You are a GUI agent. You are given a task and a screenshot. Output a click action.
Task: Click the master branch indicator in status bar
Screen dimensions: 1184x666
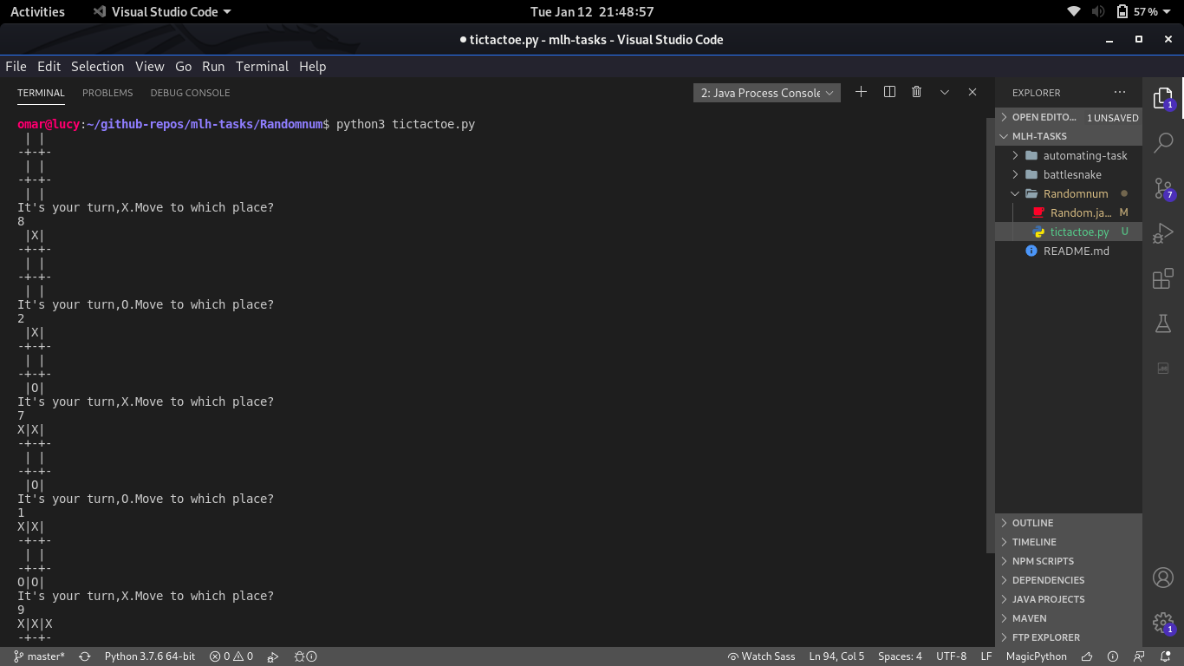coord(39,656)
